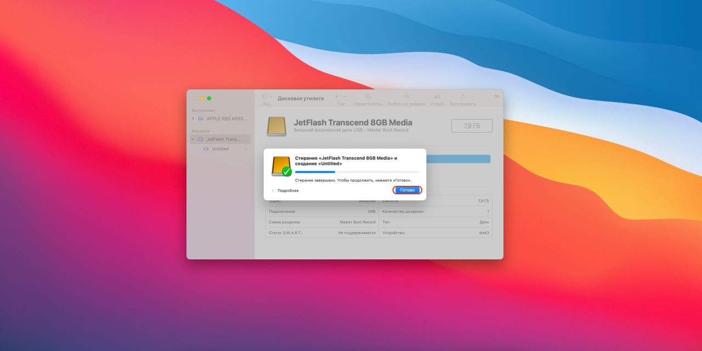
Task: Select APPLE SSD AP02... in sidebar
Action: [x=226, y=118]
